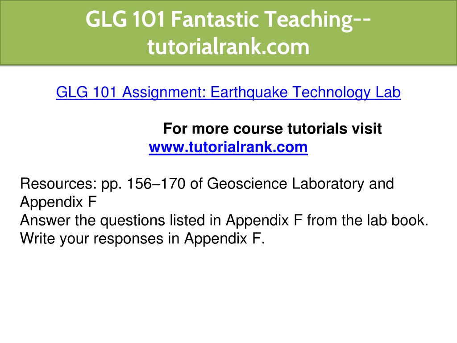This screenshot has width=457, height=343.
Task: Click "Geoscience Laboratory" in the resources line
Action: (x=286, y=184)
